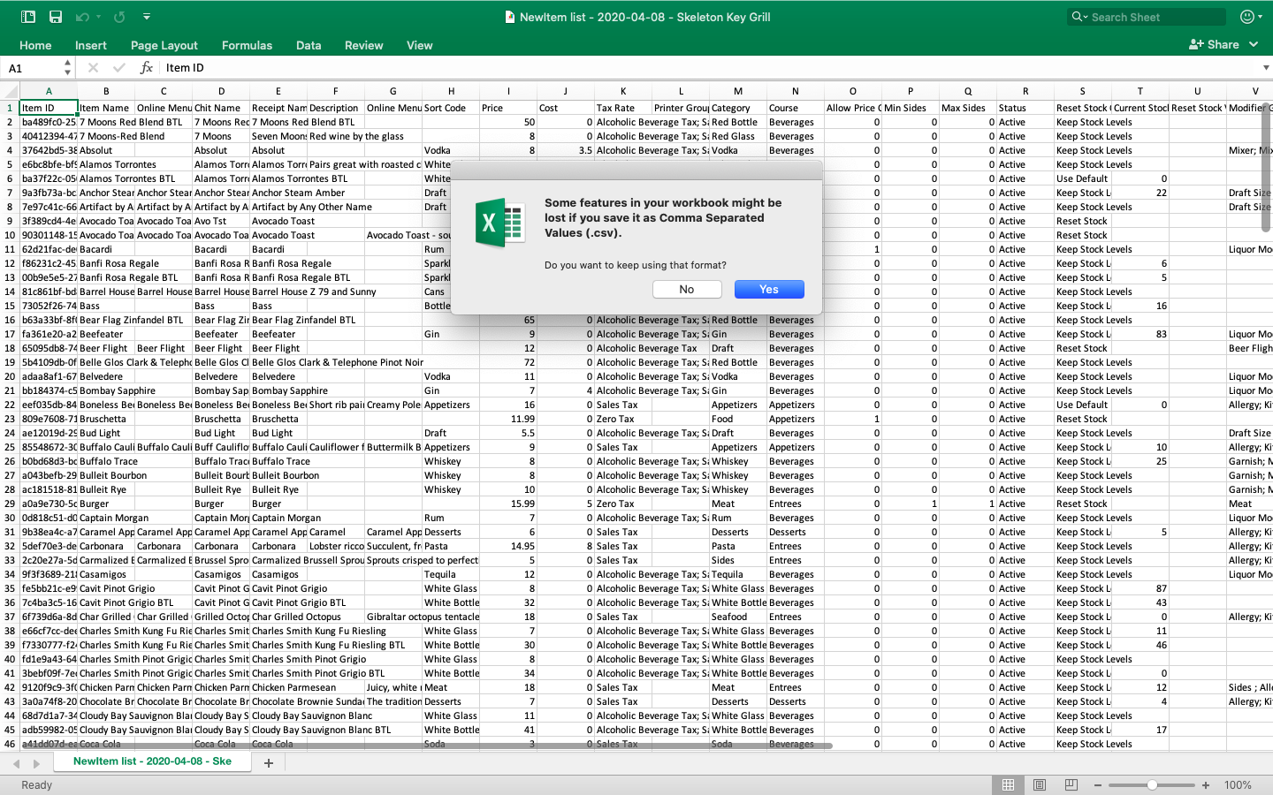The image size is (1273, 795).
Task: Cancel entry with the X in formula bar
Action: 92,67
